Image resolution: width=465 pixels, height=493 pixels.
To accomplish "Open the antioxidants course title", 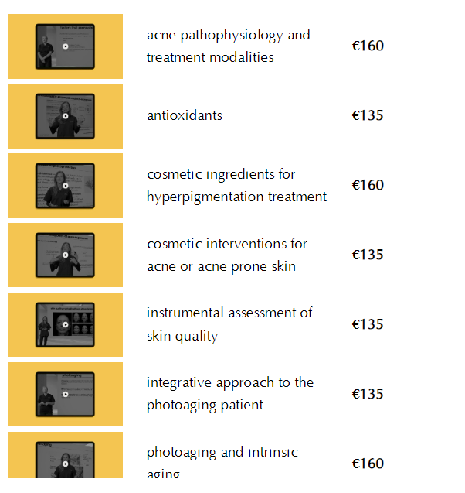I will click(x=185, y=116).
